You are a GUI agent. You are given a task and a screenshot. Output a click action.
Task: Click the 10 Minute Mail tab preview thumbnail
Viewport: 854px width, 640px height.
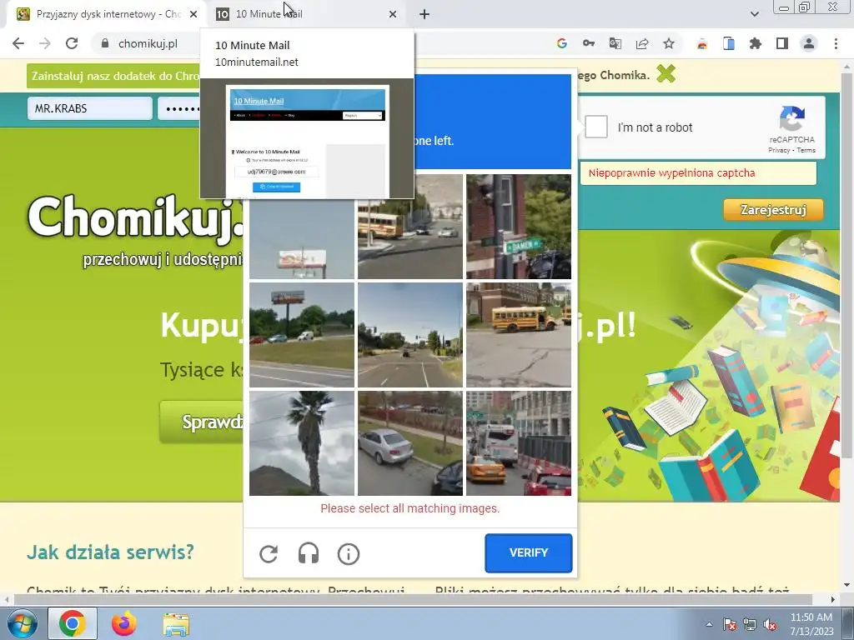[x=307, y=141]
